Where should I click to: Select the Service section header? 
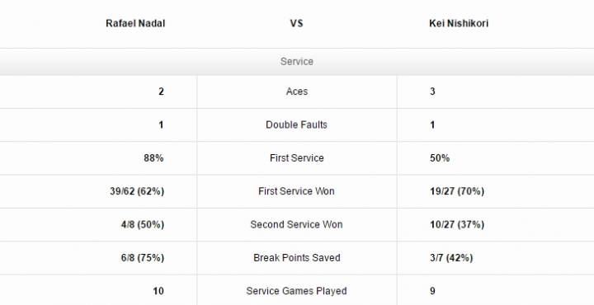pos(297,62)
